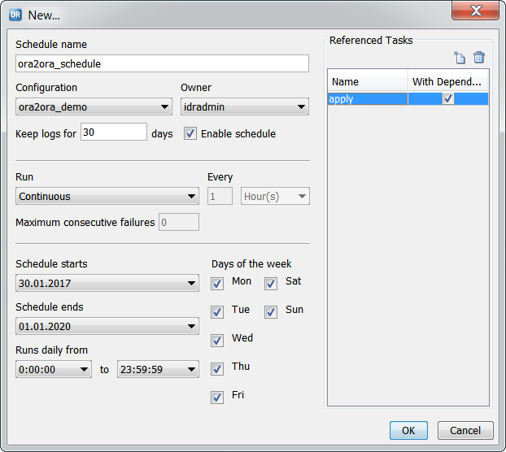
Task: Select the apply task row
Action: pyautogui.click(x=366, y=99)
